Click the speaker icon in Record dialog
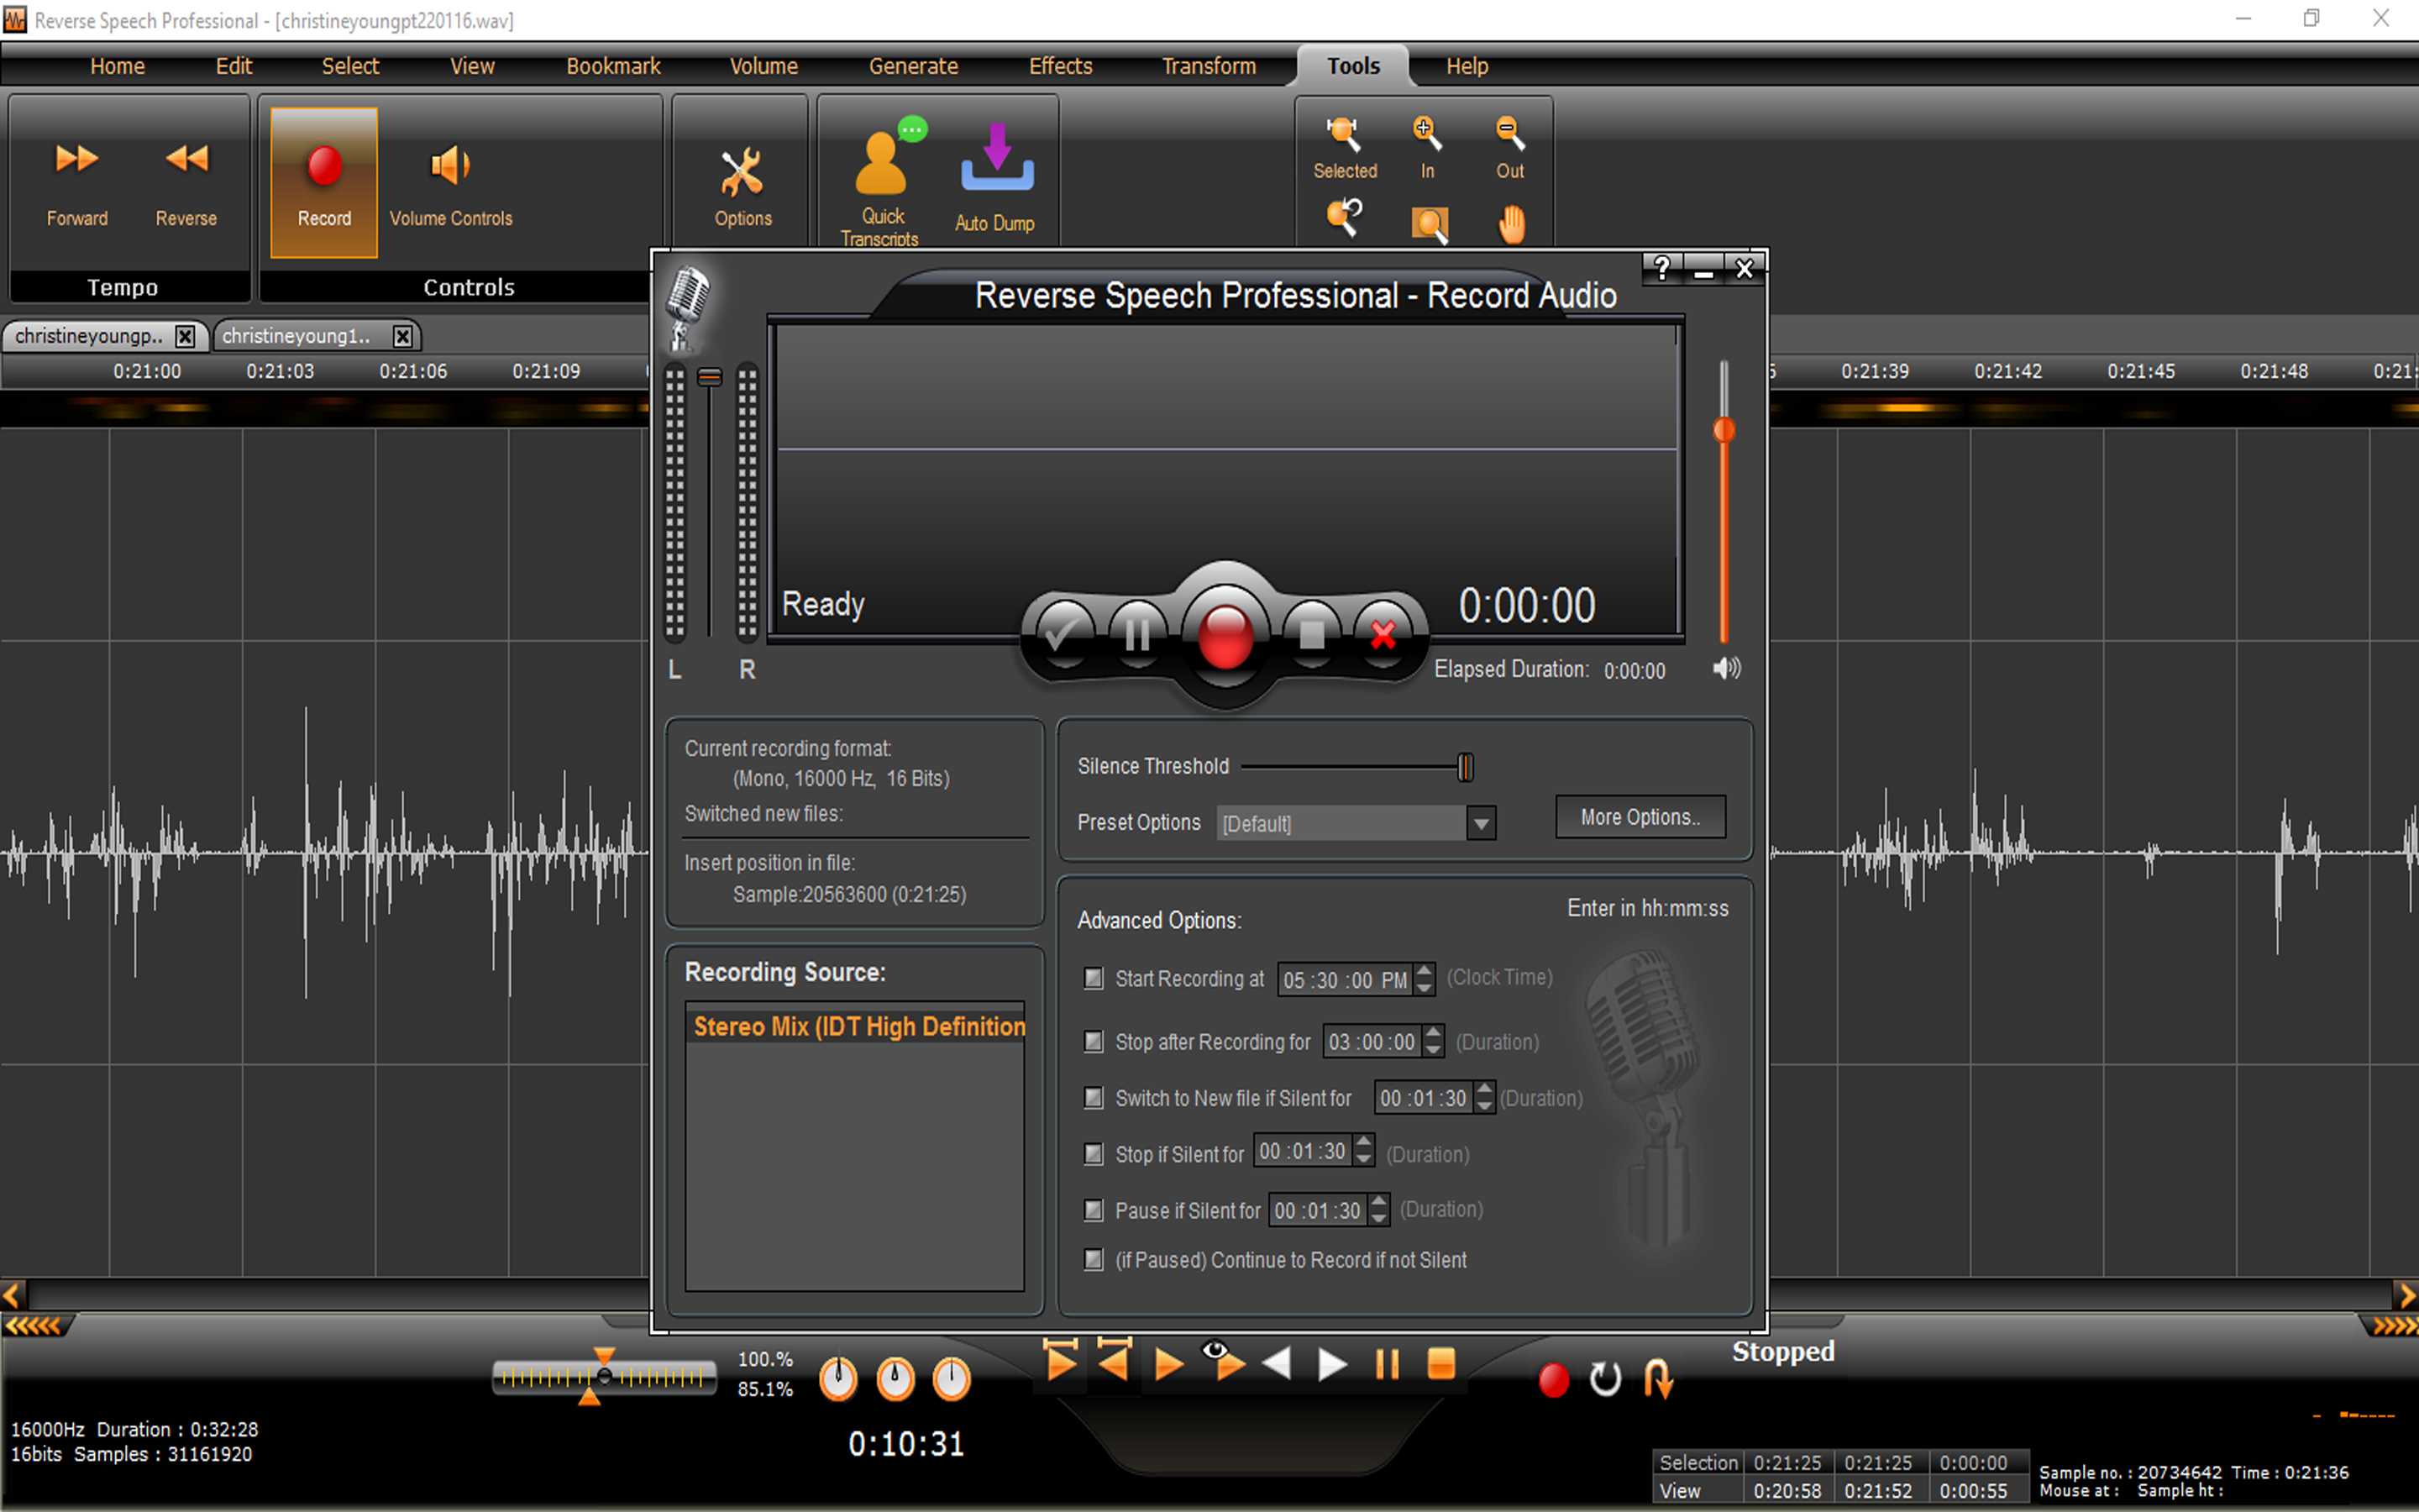The image size is (2419, 1512). click(x=1726, y=669)
